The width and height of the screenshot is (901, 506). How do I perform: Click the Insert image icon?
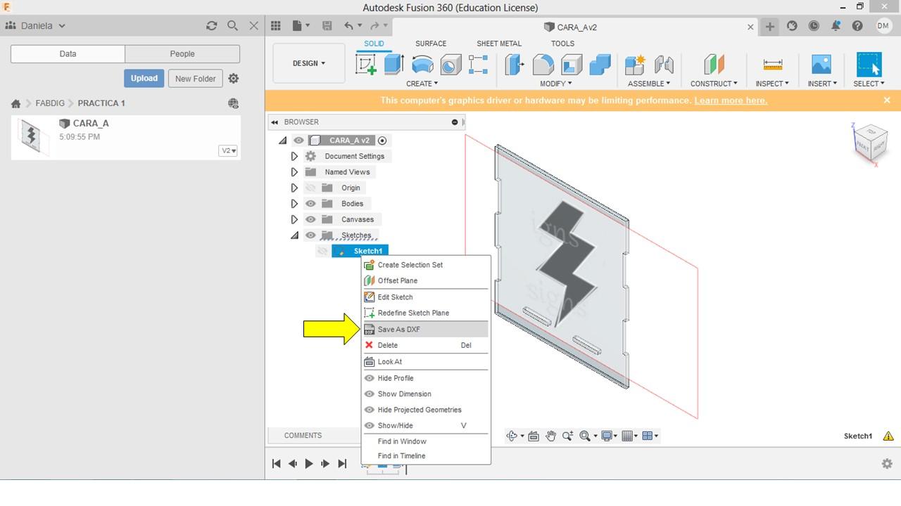point(821,65)
